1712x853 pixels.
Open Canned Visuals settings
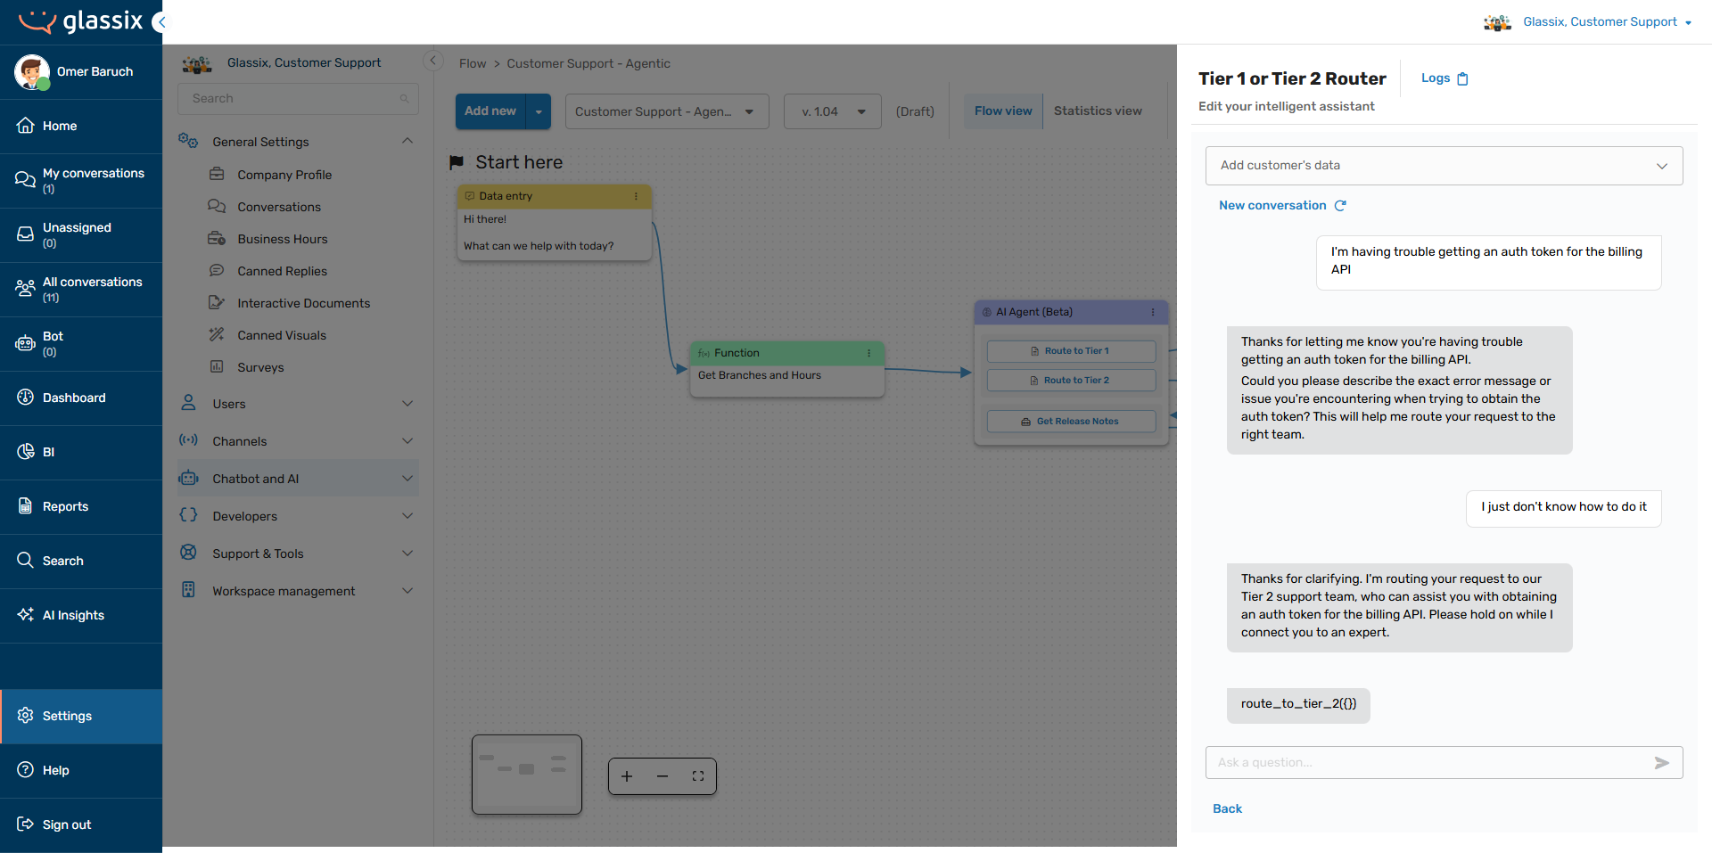pyautogui.click(x=282, y=335)
